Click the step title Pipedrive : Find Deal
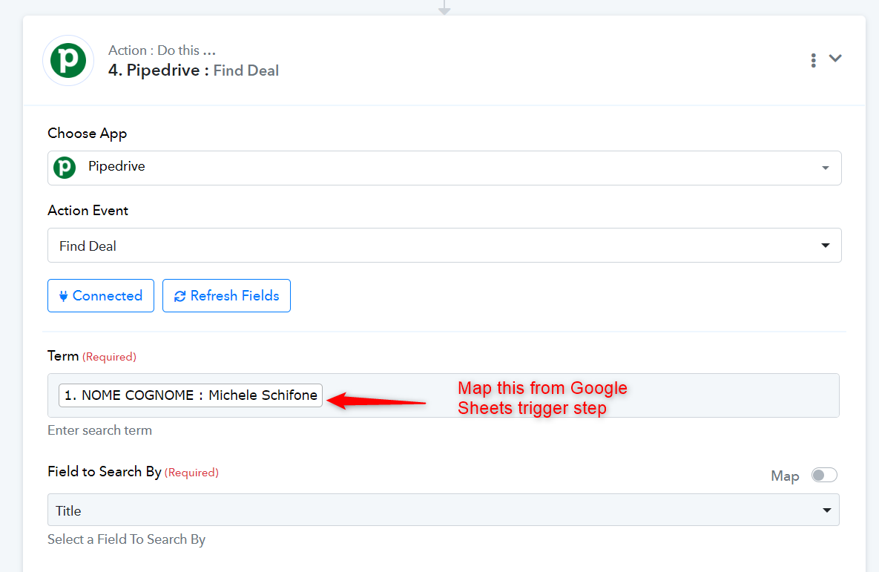The image size is (879, 572). [x=194, y=70]
